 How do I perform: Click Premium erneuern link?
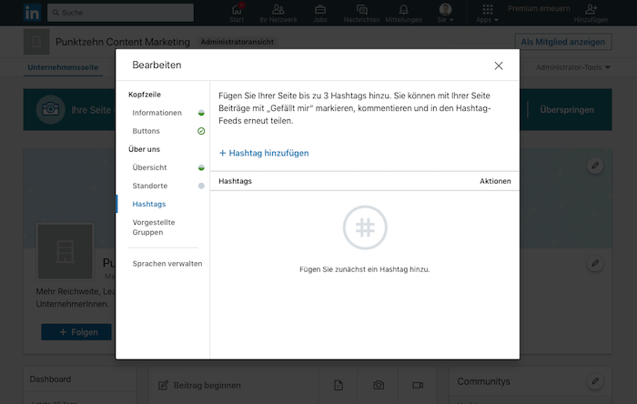coord(539,8)
